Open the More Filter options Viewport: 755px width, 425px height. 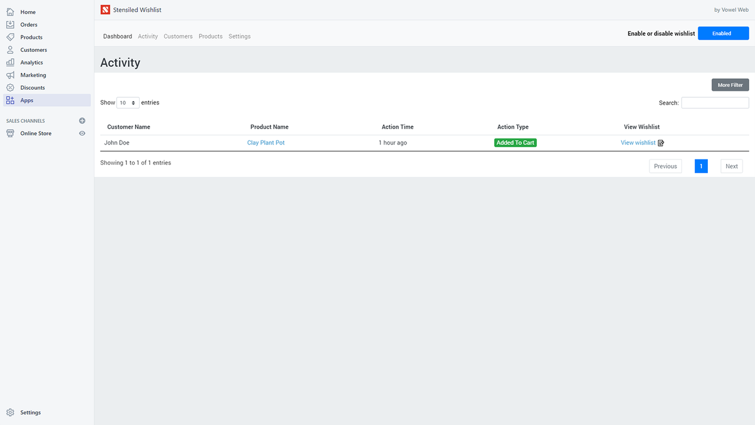click(730, 84)
